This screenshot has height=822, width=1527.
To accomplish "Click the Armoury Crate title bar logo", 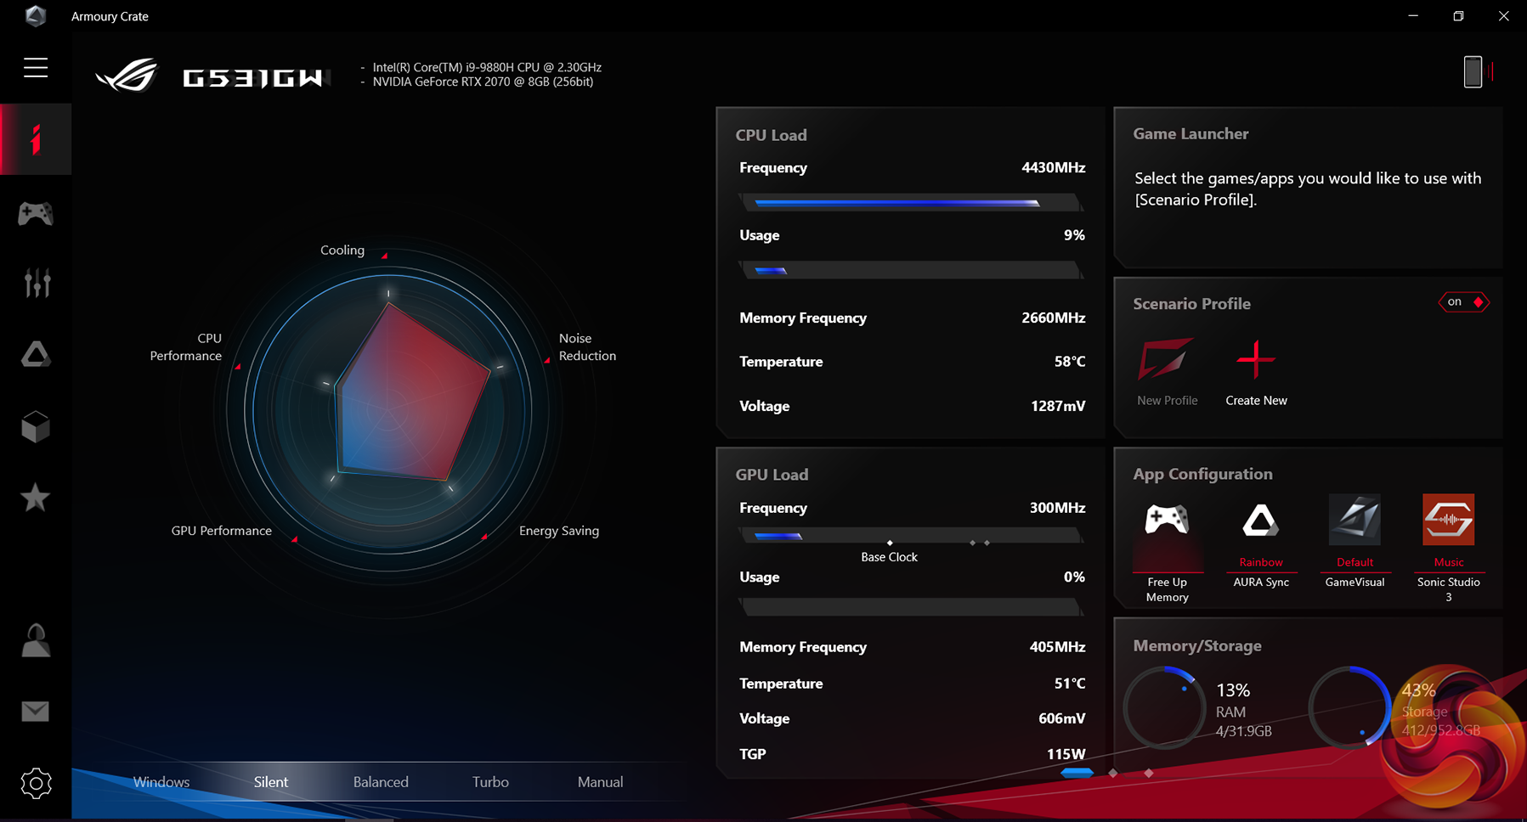I will 36,16.
